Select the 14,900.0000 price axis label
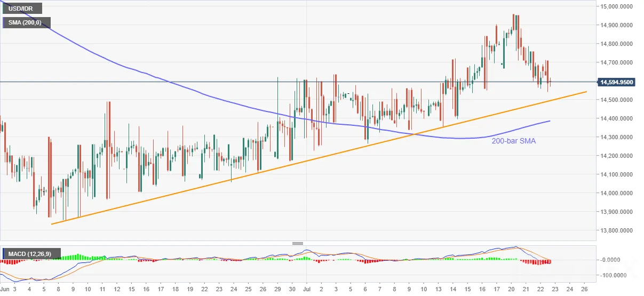Screen dimensions: 644x296 (621, 25)
